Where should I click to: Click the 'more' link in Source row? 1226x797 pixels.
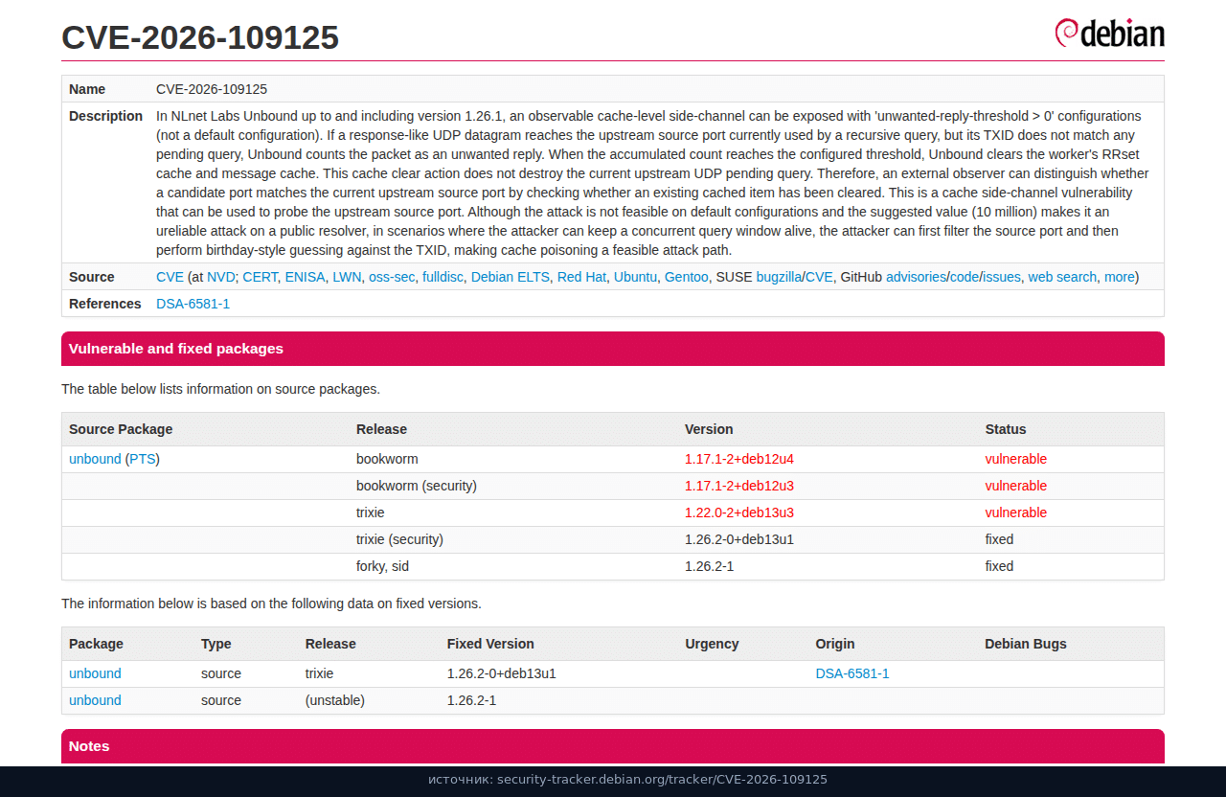(x=1120, y=277)
